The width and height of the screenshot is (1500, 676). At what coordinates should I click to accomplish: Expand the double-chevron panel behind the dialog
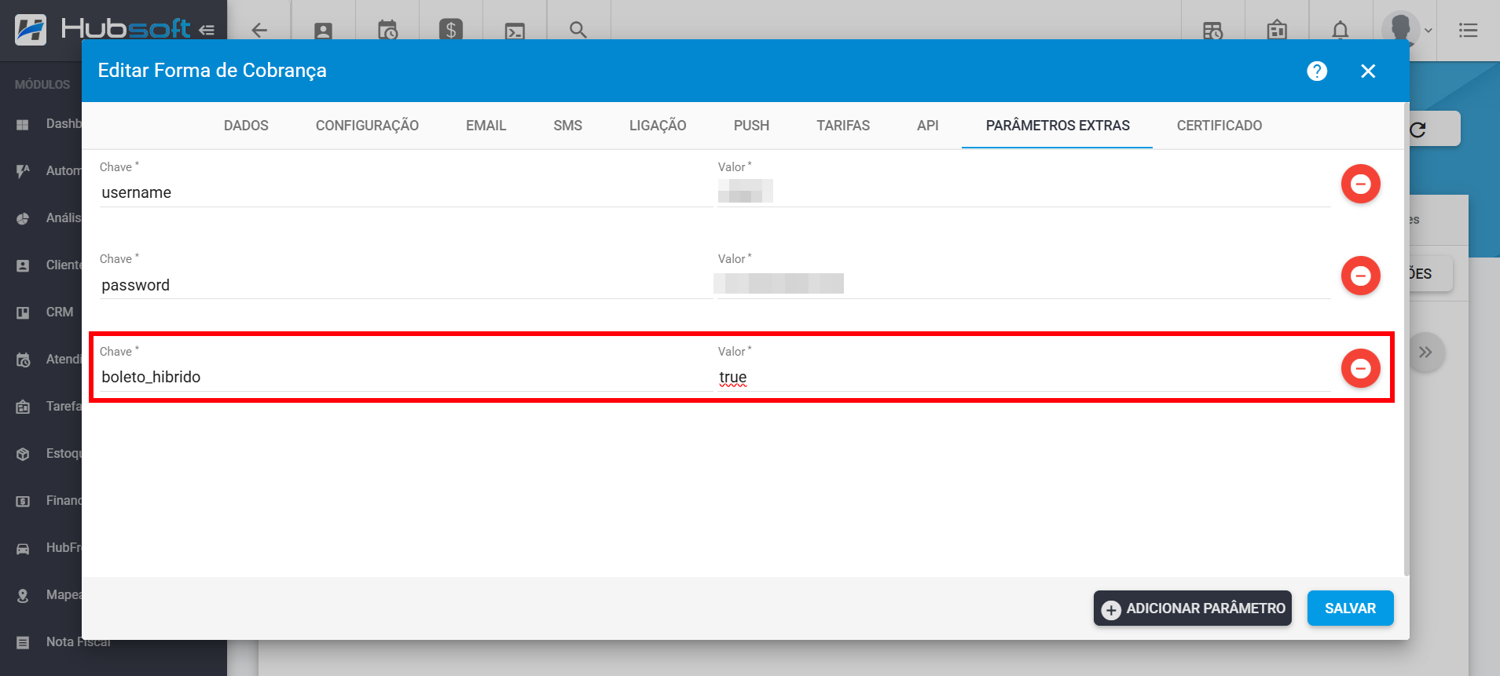point(1425,352)
